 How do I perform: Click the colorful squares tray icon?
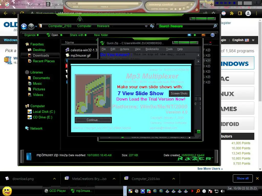coord(130,191)
